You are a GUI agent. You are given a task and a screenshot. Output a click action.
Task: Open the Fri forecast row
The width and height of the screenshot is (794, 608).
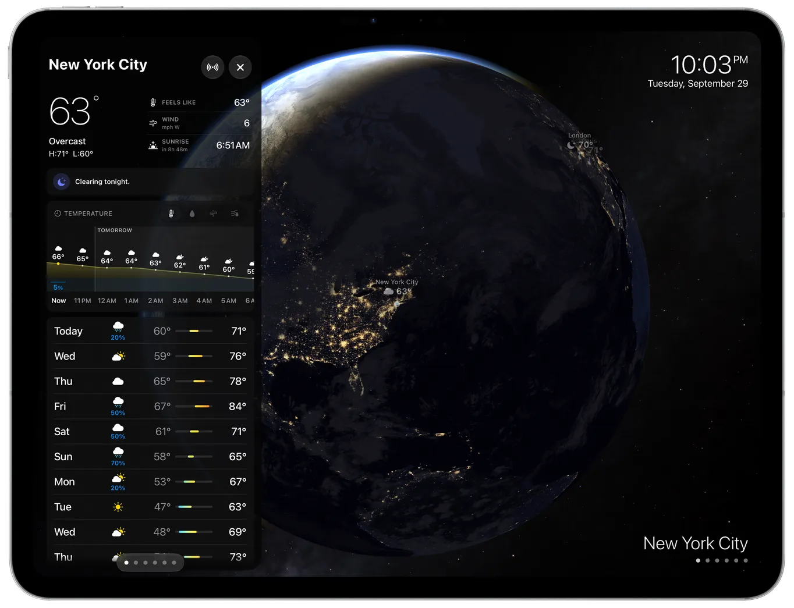(150, 407)
